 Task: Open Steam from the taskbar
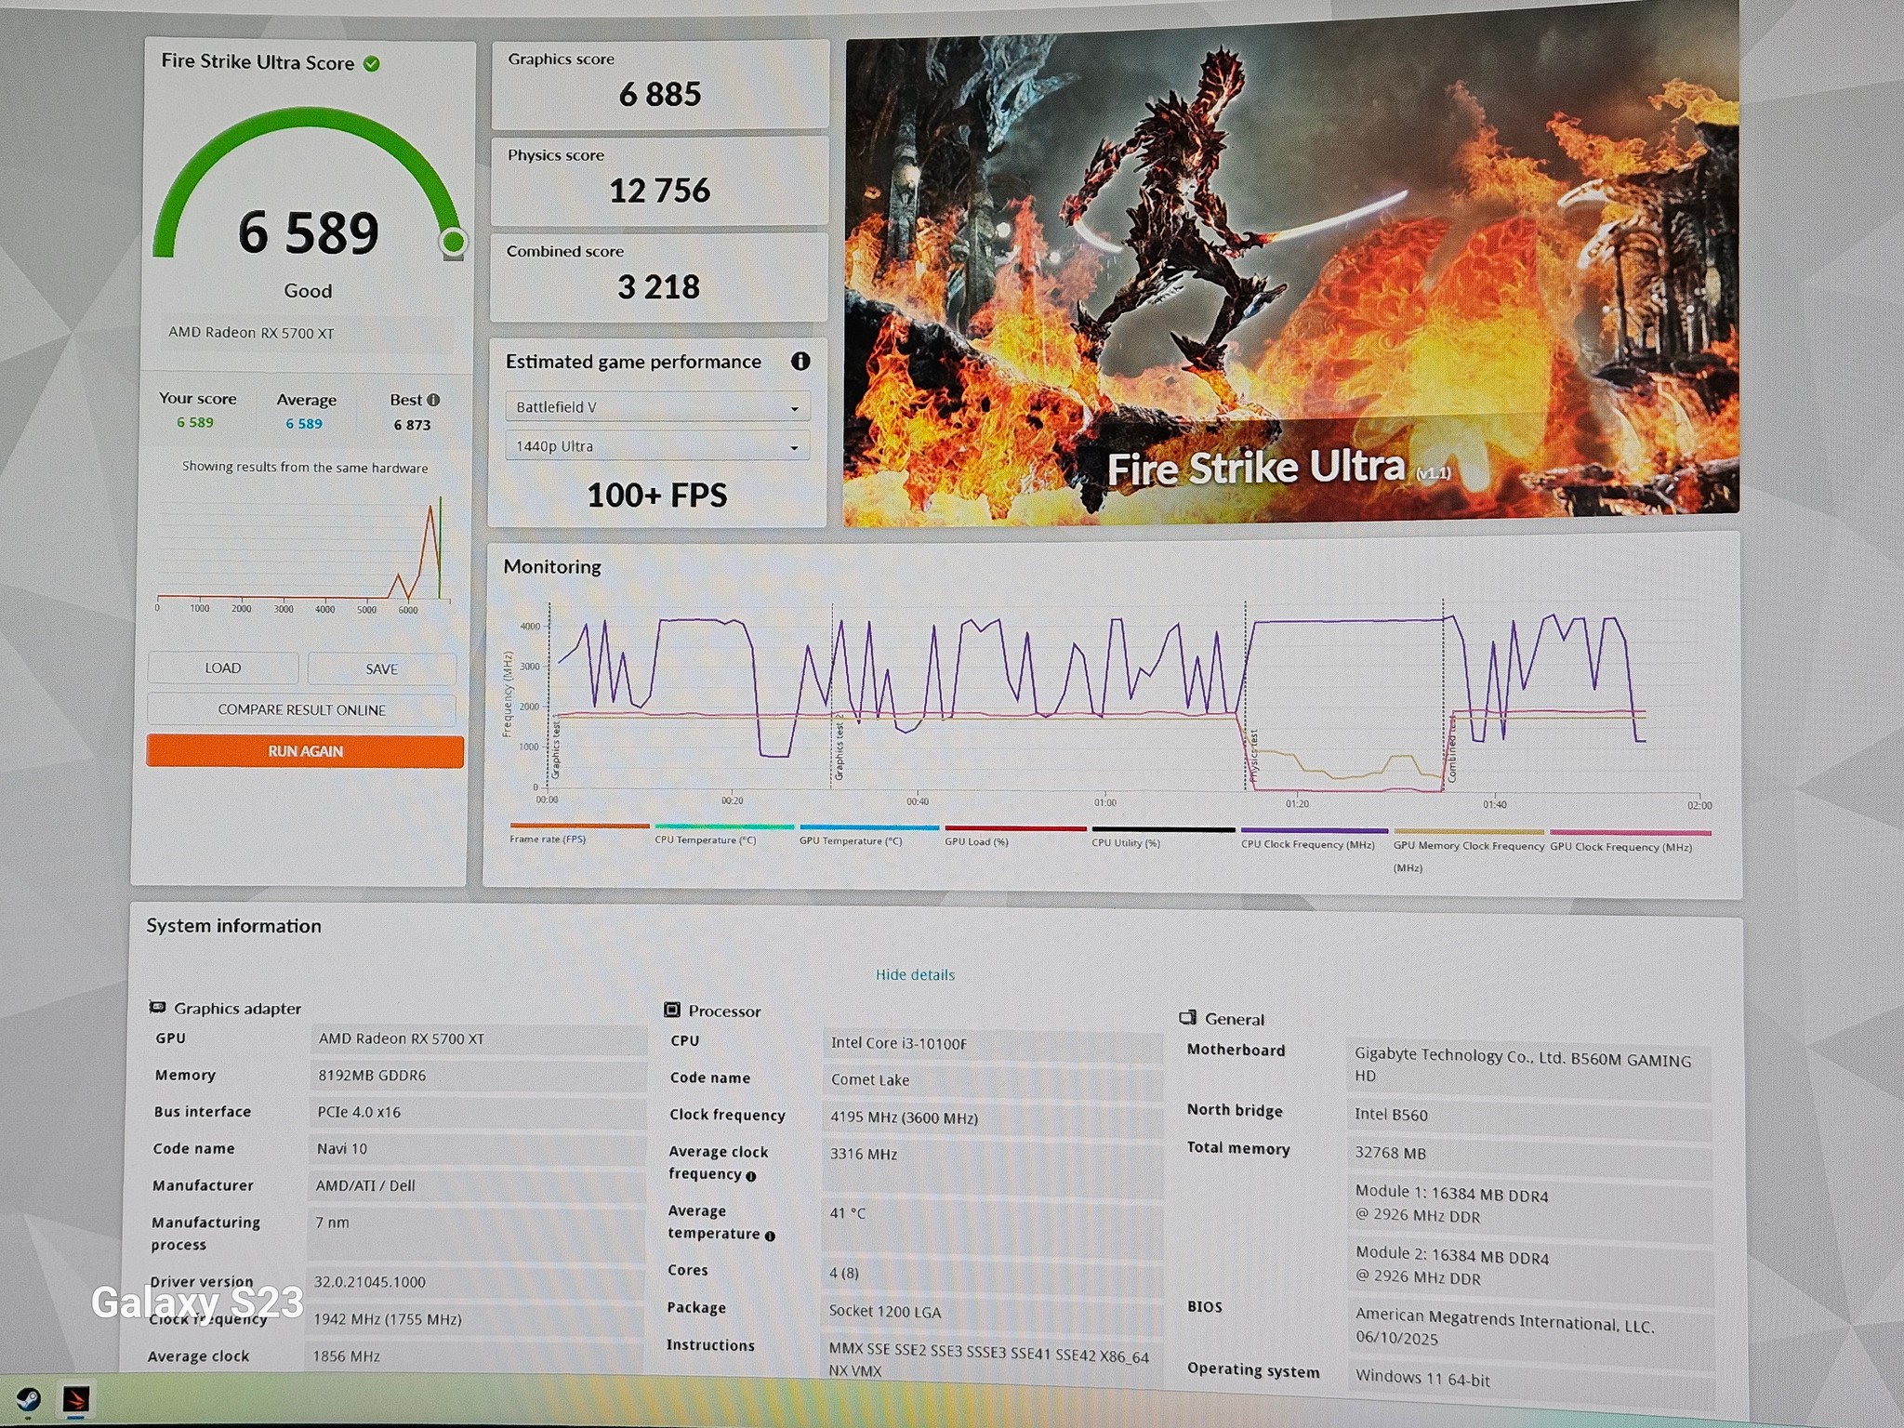[x=28, y=1398]
